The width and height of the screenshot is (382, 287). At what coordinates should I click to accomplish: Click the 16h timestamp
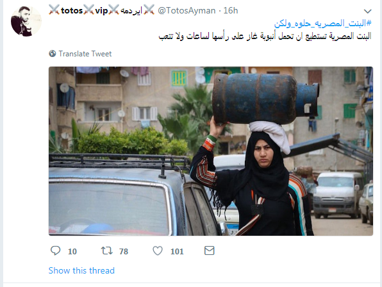pos(231,11)
